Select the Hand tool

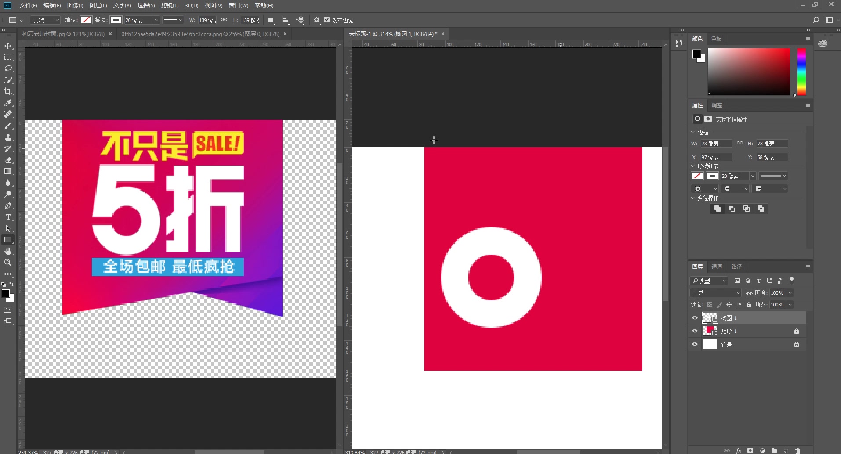click(8, 252)
